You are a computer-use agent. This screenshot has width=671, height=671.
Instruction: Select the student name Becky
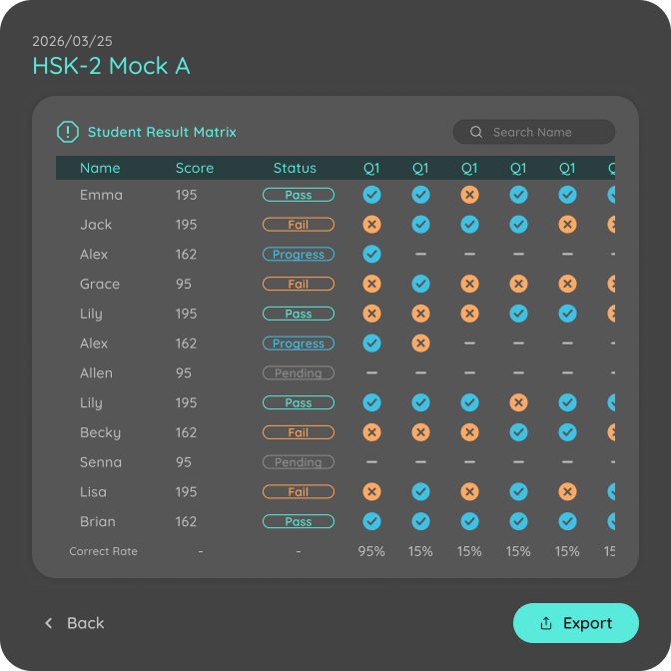tap(100, 432)
